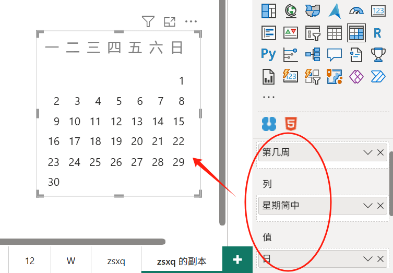Click the 三 column header
Viewport: 393px width, 273px height.
[94, 47]
